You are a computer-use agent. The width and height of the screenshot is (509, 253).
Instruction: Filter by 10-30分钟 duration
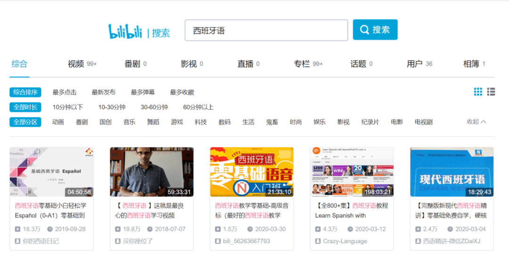click(x=112, y=107)
